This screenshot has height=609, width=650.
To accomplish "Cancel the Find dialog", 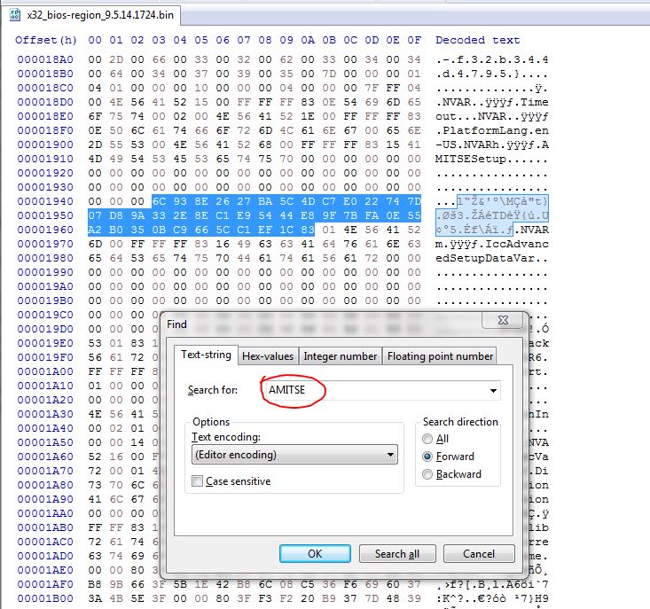I will pyautogui.click(x=479, y=554).
